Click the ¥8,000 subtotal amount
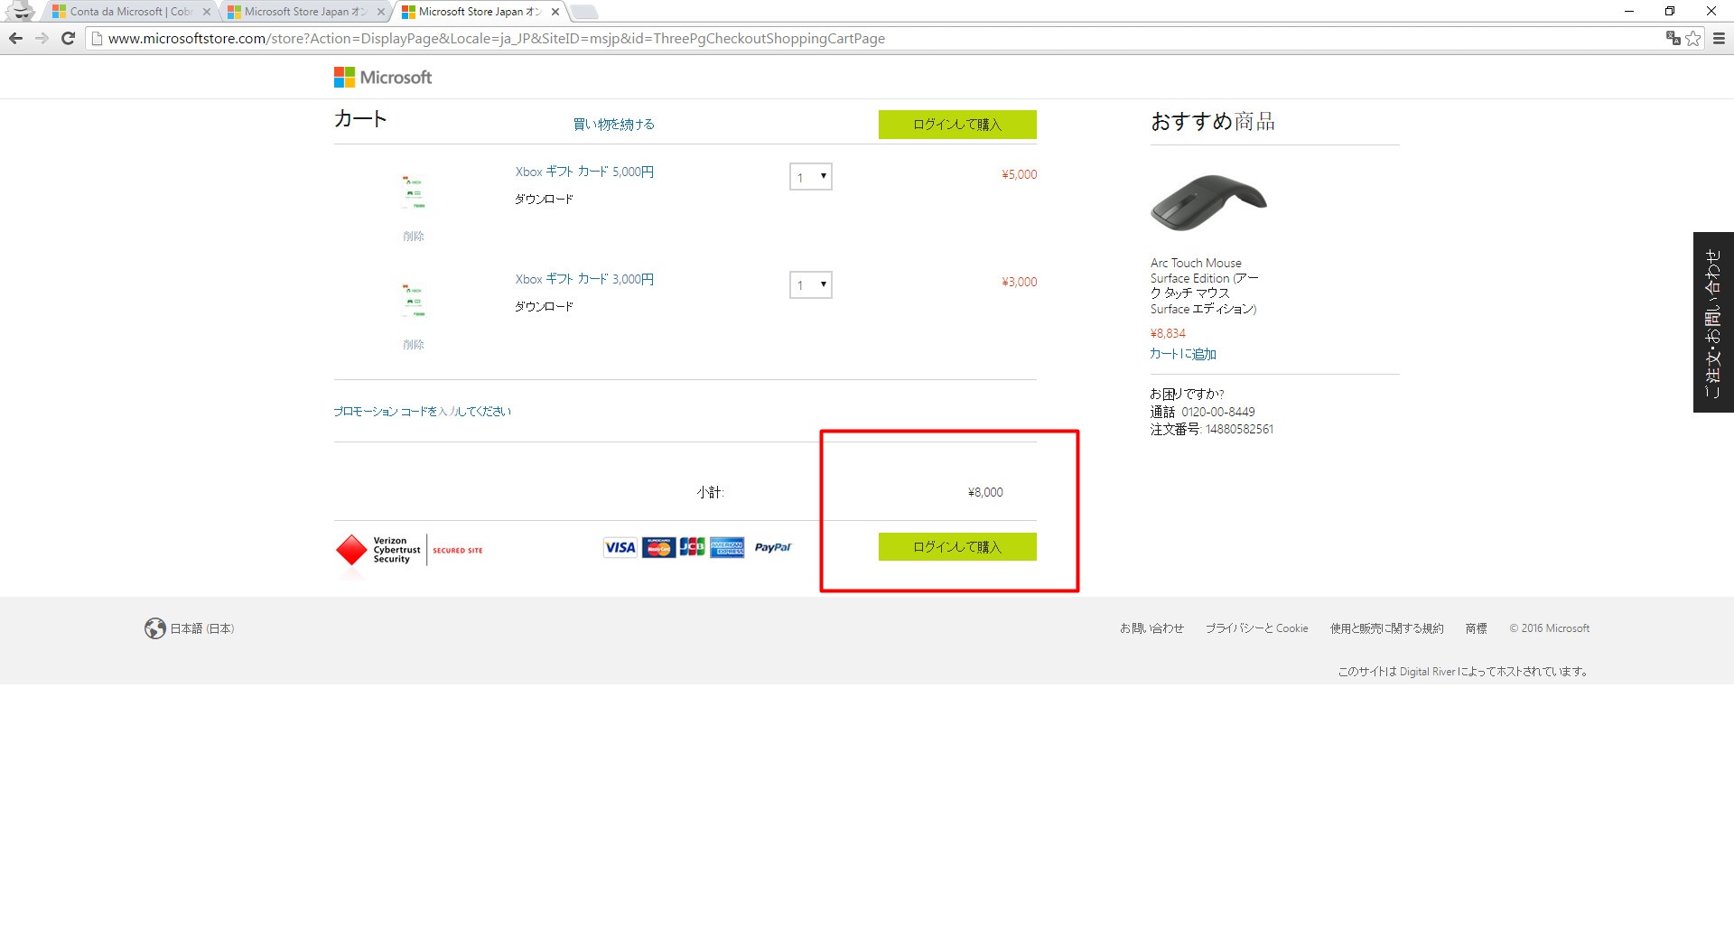 (x=985, y=492)
